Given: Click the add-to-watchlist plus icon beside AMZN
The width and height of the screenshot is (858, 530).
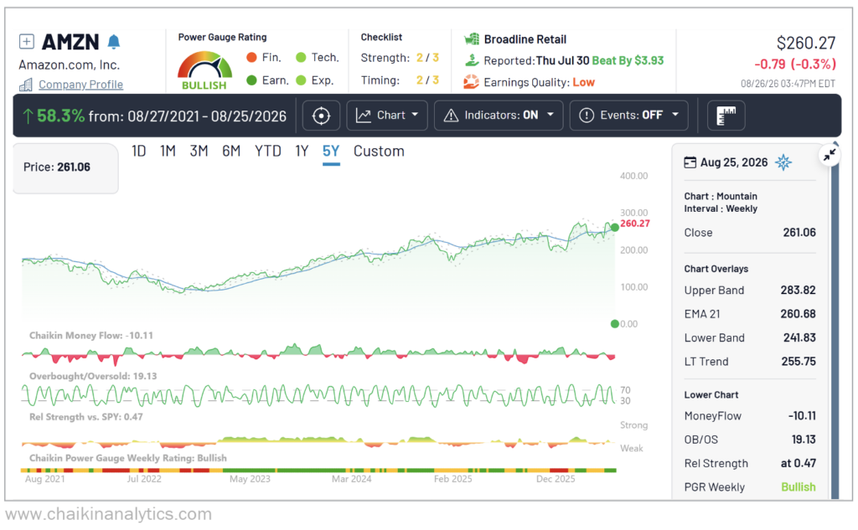Looking at the screenshot, I should [x=26, y=42].
